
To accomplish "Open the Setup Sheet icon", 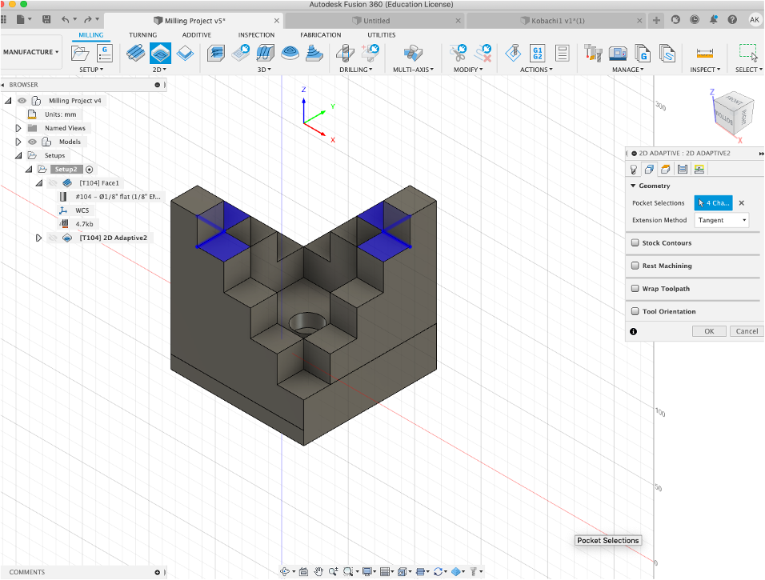I will point(562,53).
